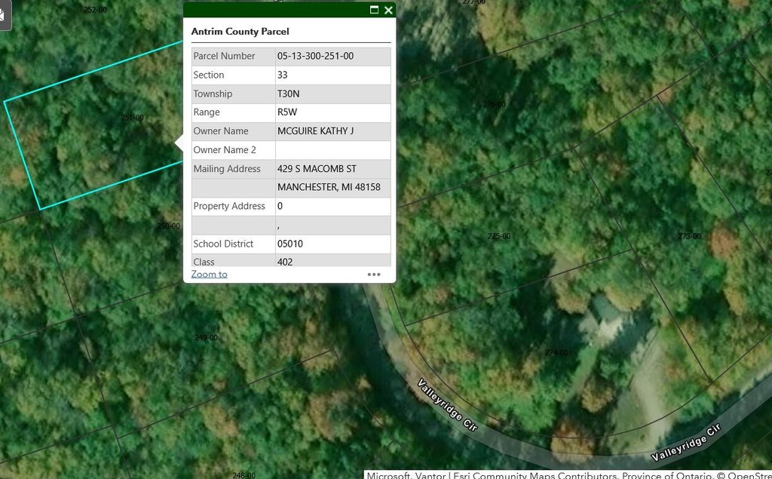Select parcel labeled 250-00 on the map
Screen dimensions: 772x479
(168, 226)
